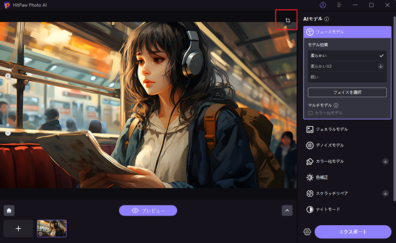Go to home screen via house icon
This screenshot has width=396, height=243.
click(9, 210)
